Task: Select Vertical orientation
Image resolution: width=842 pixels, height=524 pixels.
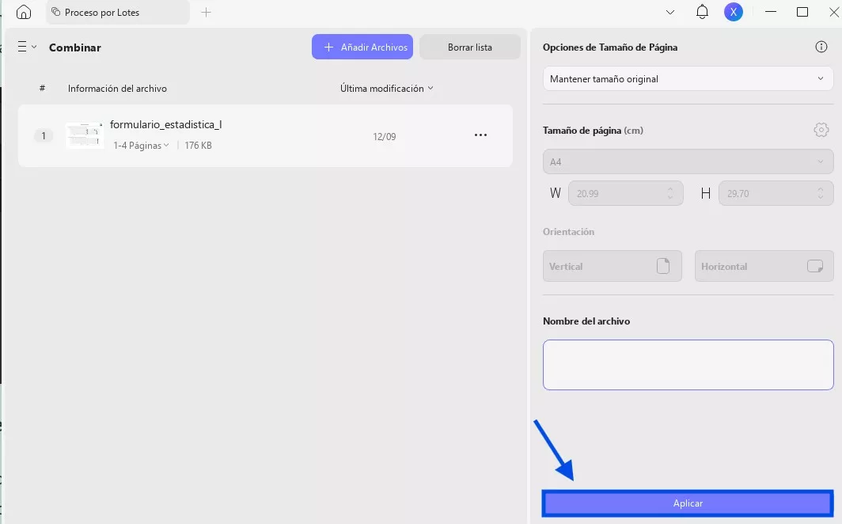Action: (x=612, y=266)
